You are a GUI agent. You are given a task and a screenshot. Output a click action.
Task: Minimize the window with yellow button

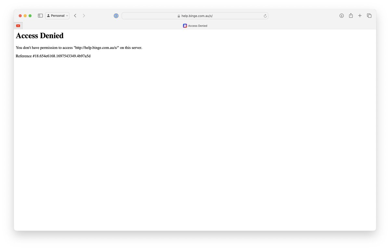pyautogui.click(x=25, y=16)
